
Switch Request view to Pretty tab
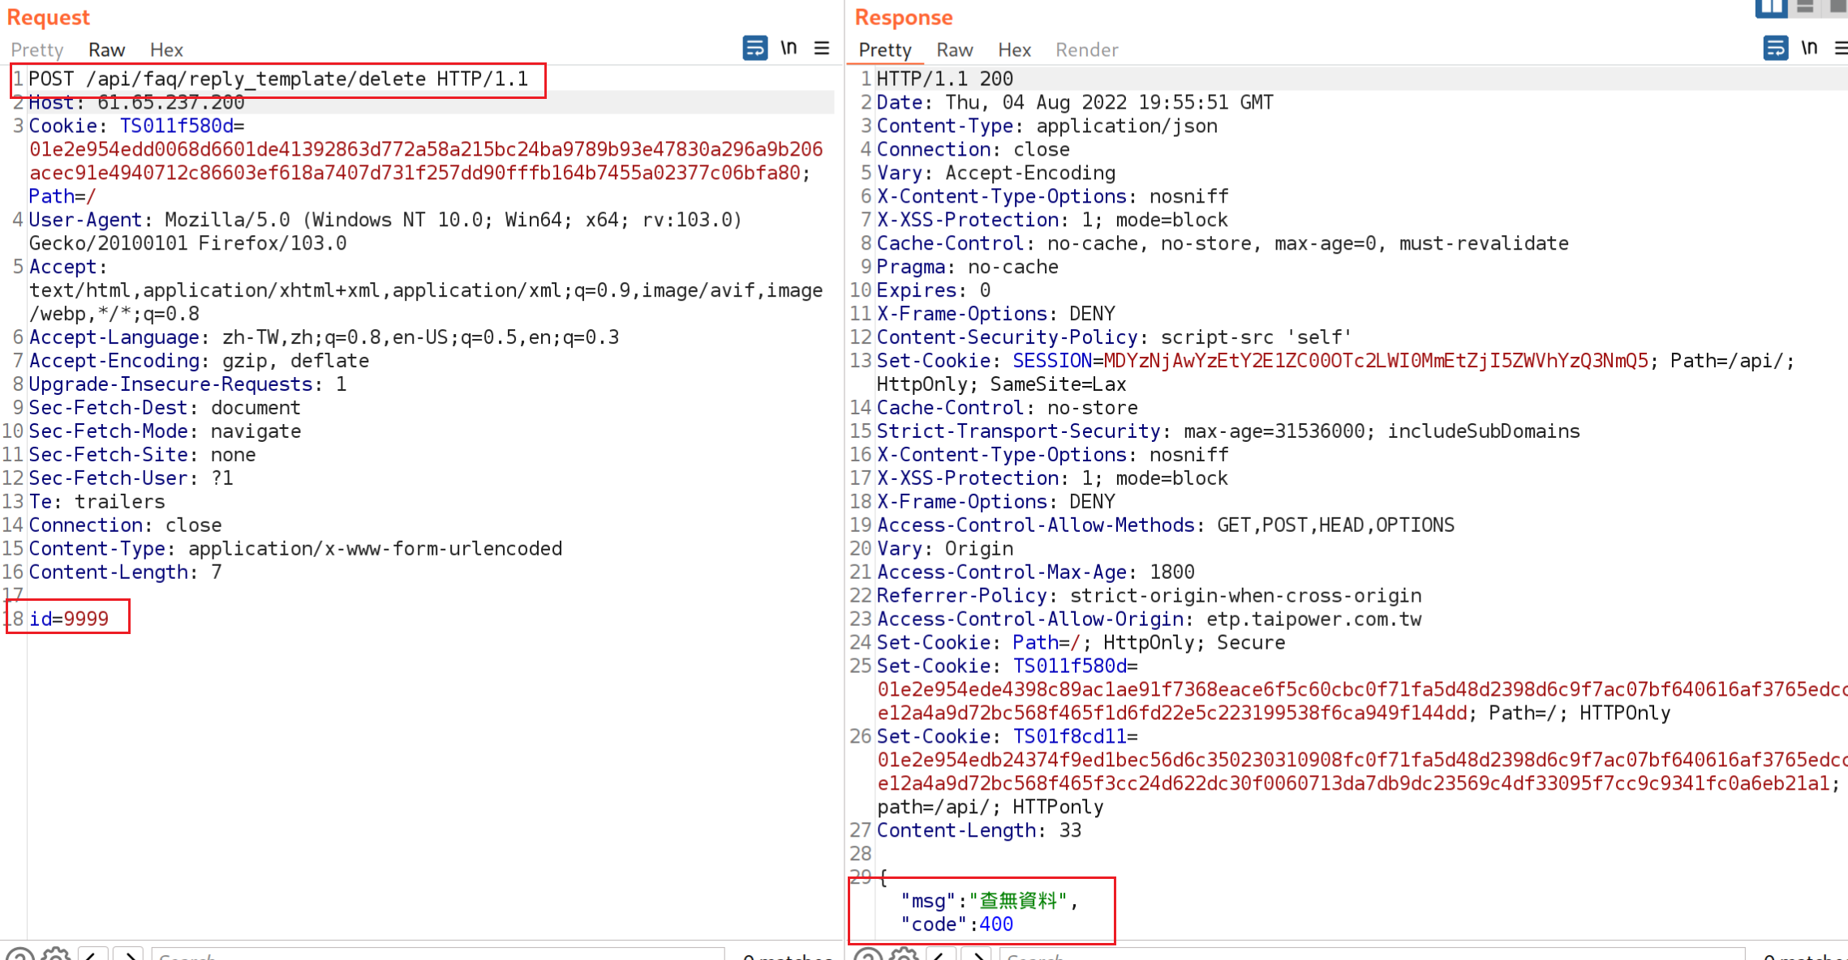pos(37,49)
